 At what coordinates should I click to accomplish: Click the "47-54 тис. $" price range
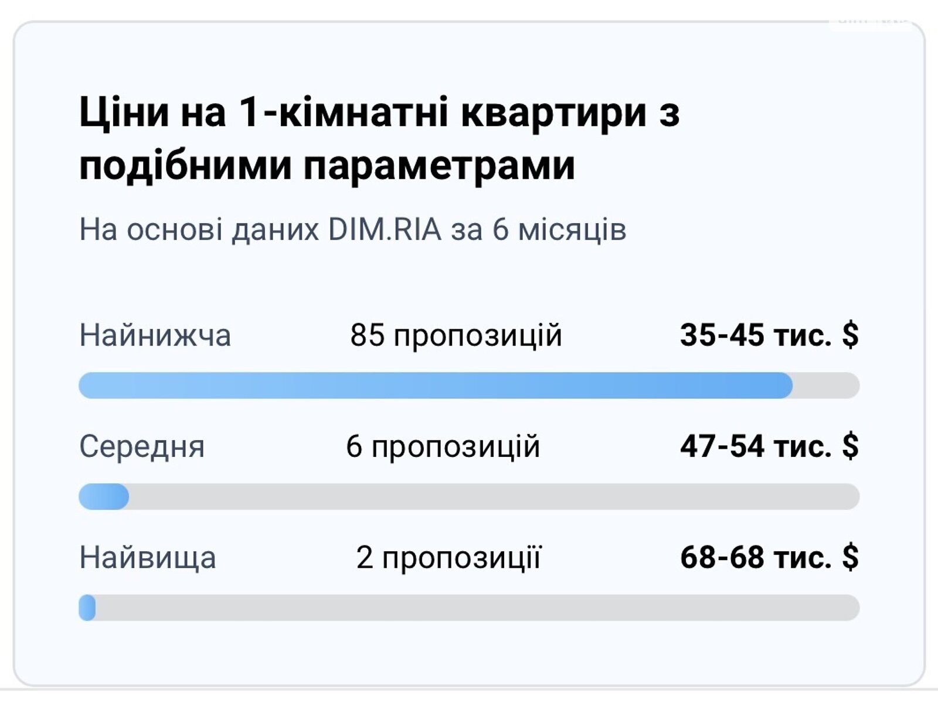click(x=769, y=446)
